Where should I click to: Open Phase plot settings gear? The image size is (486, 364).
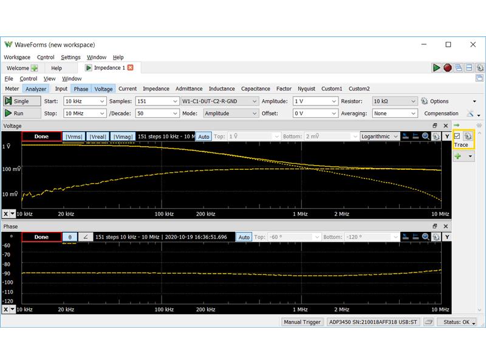click(436, 237)
